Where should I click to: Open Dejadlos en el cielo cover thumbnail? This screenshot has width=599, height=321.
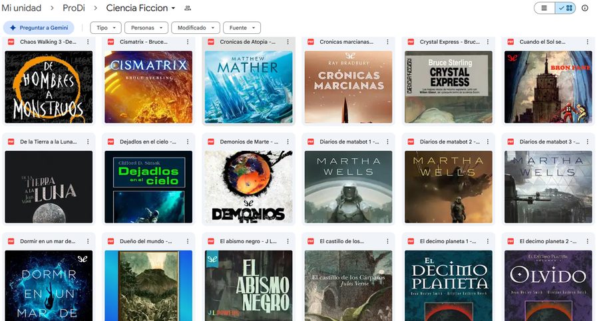[148, 187]
